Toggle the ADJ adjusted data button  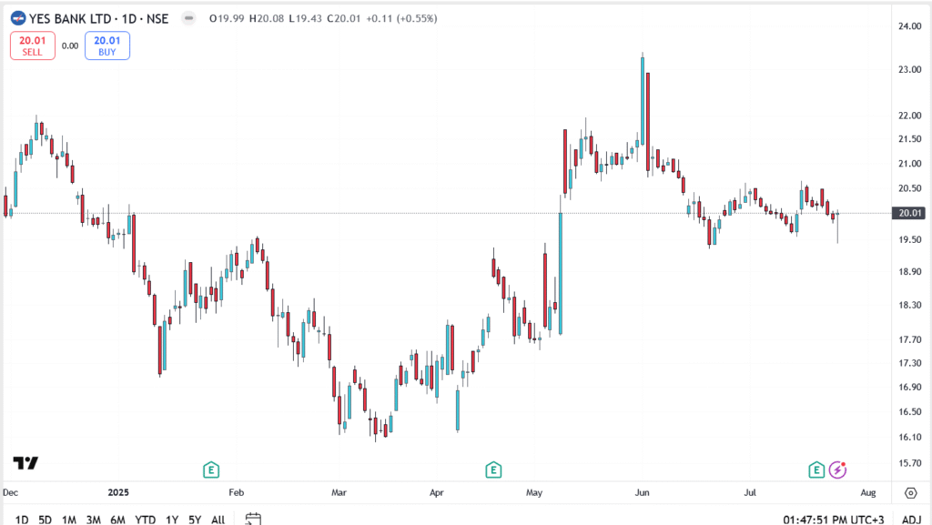tap(910, 520)
